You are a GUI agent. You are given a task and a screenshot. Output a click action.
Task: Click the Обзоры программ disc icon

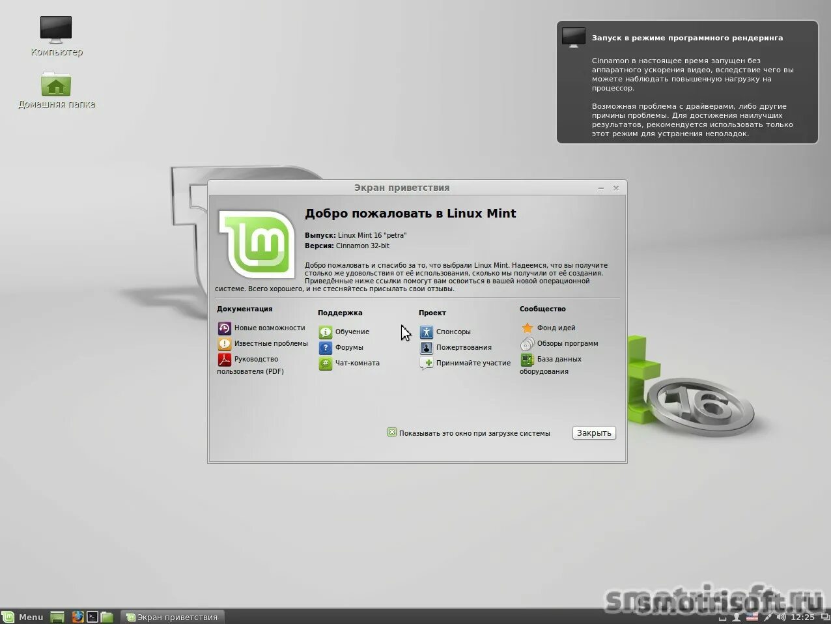coord(527,343)
